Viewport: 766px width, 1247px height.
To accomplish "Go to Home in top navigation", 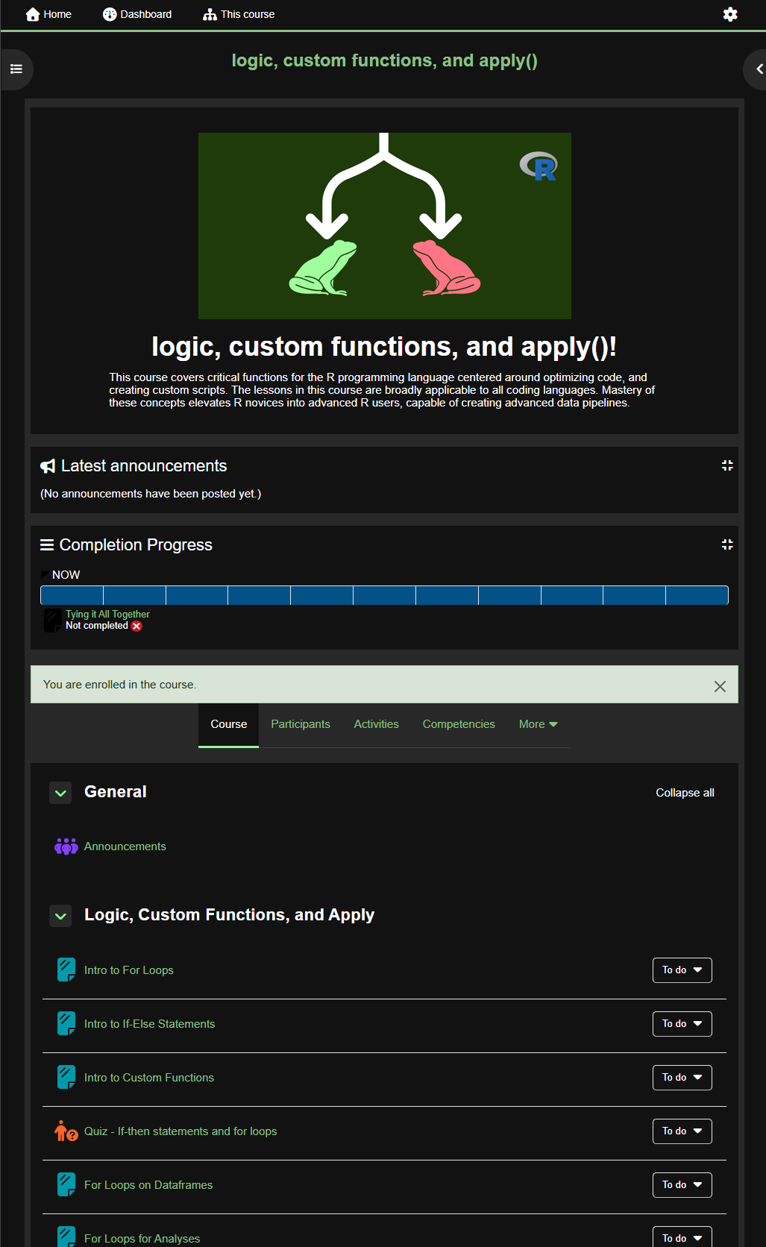I will [49, 14].
